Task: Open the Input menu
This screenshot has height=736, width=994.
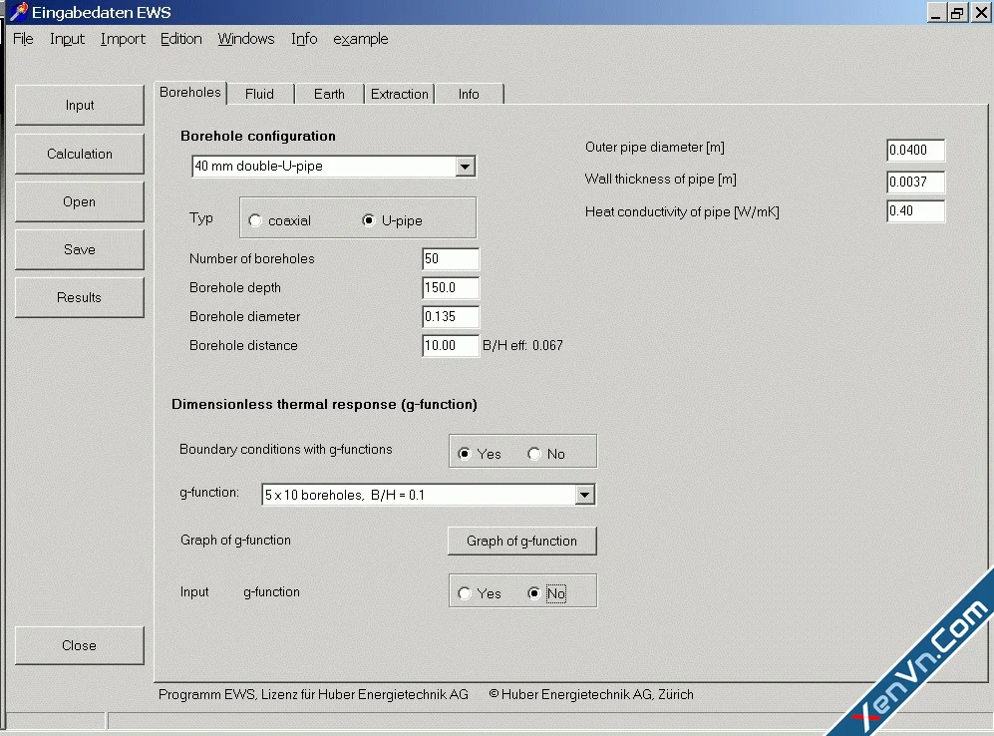Action: [67, 39]
